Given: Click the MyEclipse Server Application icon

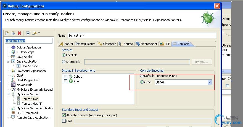Looking at the screenshot, I should 13,108.
